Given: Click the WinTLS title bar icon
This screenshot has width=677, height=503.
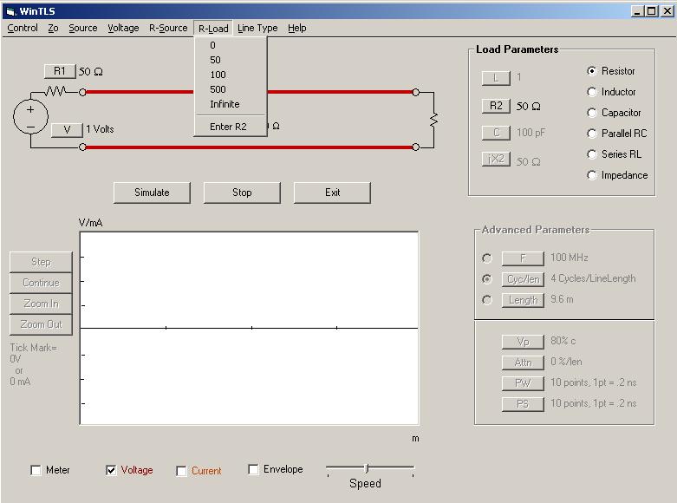Looking at the screenshot, I should [x=10, y=11].
